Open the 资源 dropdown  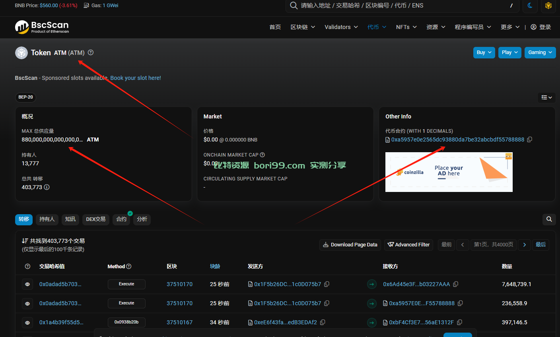point(436,27)
